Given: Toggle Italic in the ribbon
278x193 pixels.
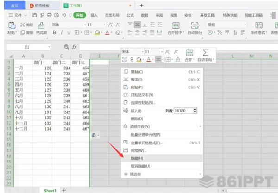Looking at the screenshot, I should pos(62,32).
